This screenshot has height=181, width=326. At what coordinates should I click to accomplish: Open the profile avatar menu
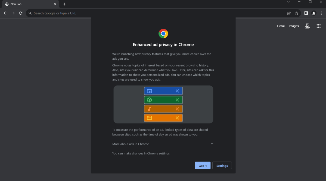point(314,13)
